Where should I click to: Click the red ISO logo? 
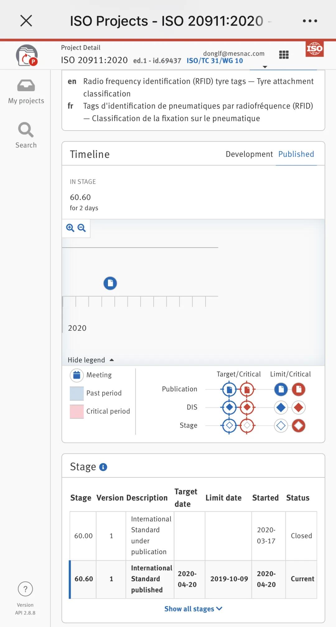tap(315, 49)
